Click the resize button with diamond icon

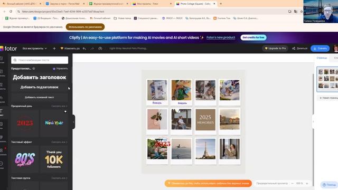[70, 49]
